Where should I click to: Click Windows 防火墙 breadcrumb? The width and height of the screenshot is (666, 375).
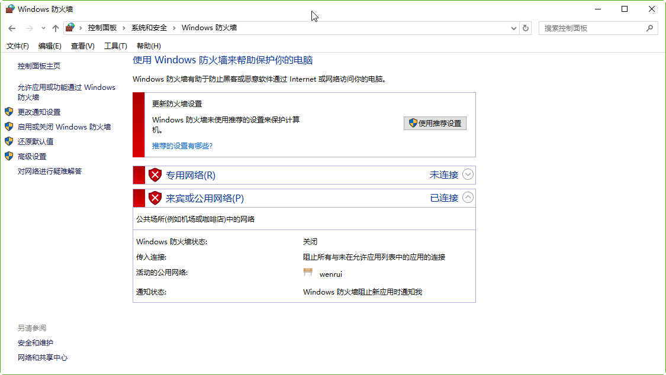click(210, 28)
